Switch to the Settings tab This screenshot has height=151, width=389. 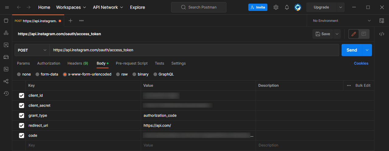pyautogui.click(x=178, y=63)
